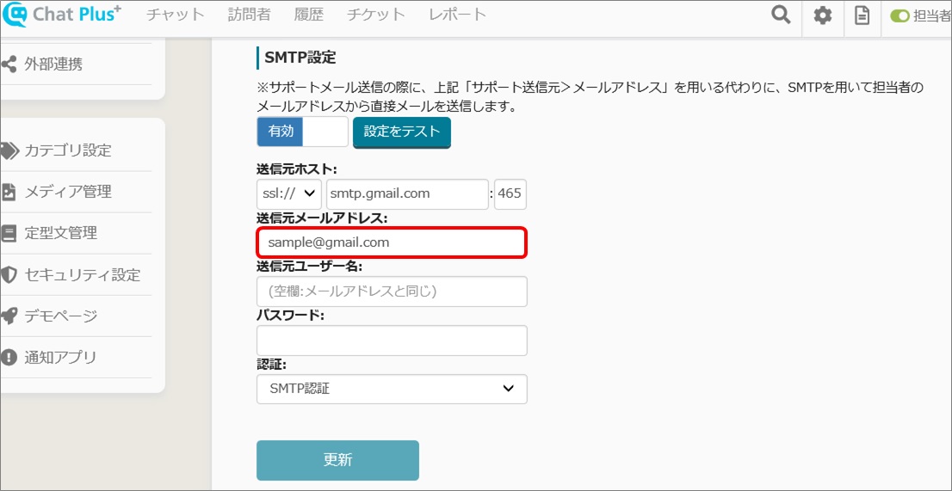
Task: Click the カテゴリ設定 tag icon
Action: tap(9, 150)
